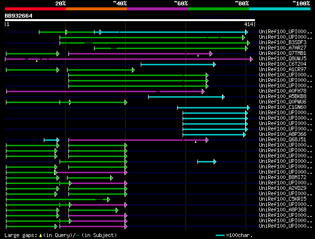Click the yellow gap marker in the Q8UWJ5 row
Image resolution: width=315 pixels, height=239 pixels.
(x=36, y=61)
